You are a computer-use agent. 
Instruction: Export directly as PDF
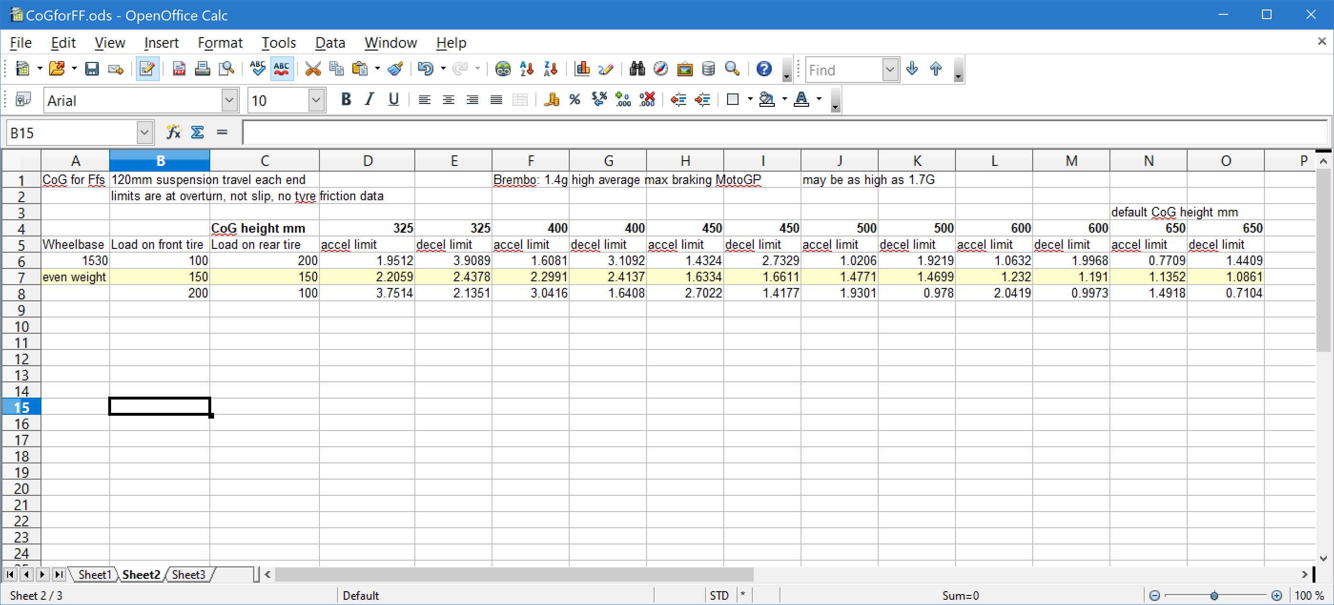click(x=179, y=69)
